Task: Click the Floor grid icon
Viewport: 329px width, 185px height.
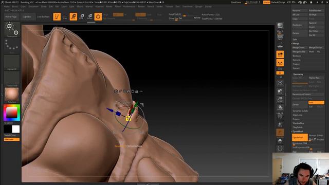Action: pos(280,46)
